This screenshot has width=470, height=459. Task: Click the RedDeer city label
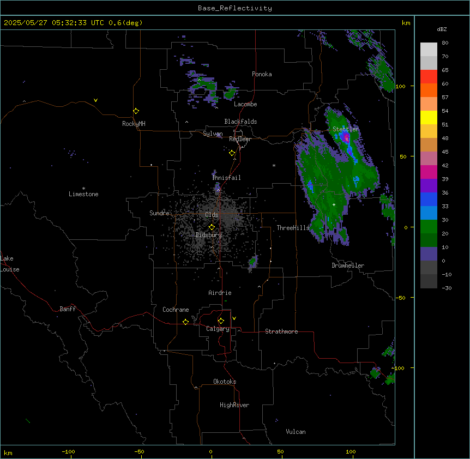240,139
